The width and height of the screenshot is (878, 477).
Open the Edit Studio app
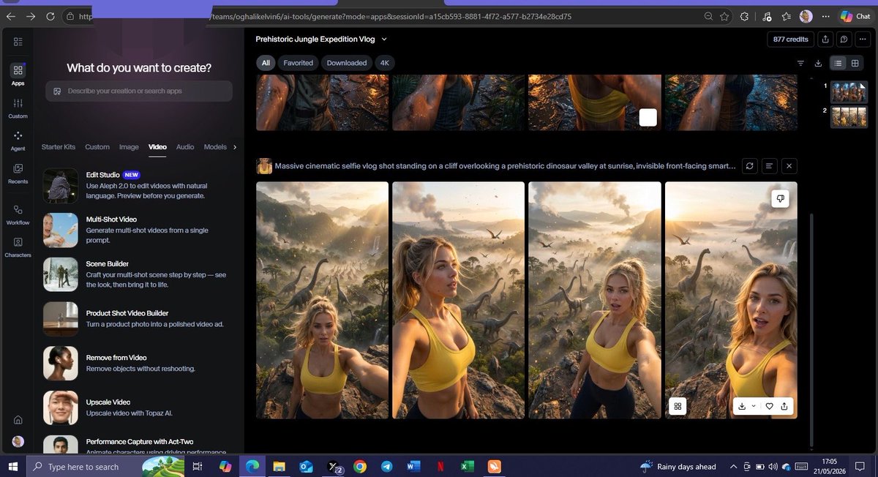tap(139, 186)
